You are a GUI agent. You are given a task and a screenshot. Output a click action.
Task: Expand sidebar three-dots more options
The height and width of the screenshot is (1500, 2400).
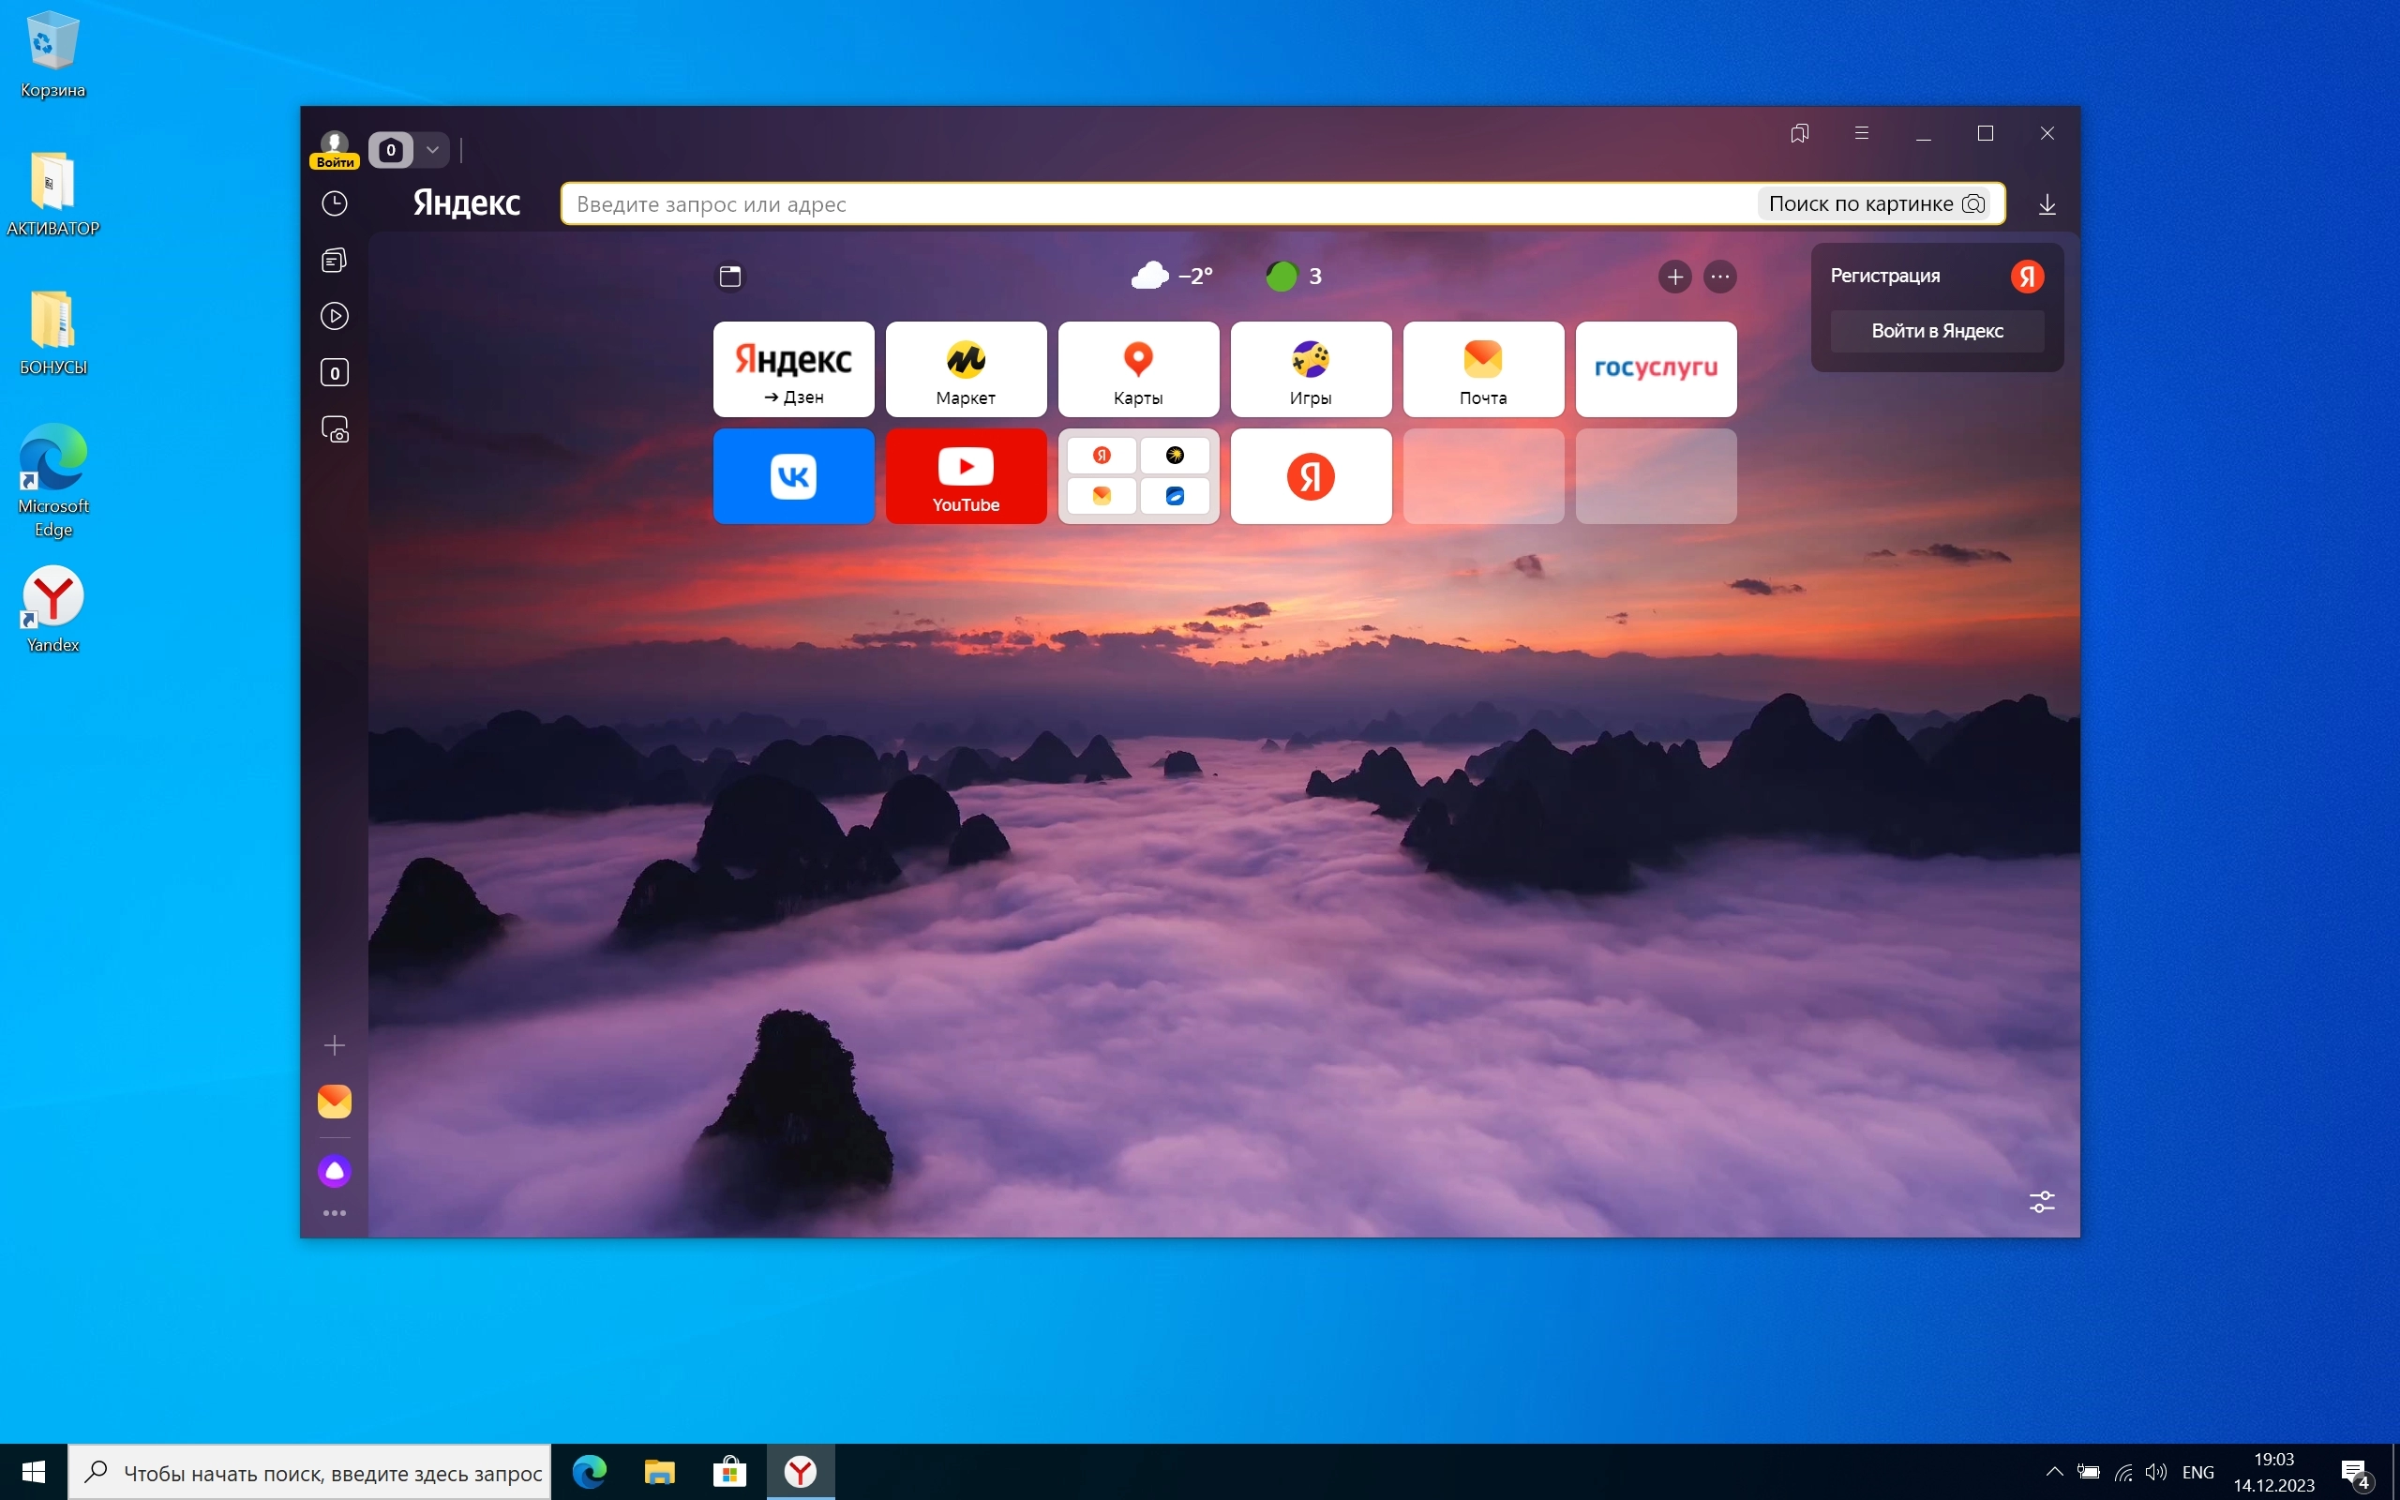[x=334, y=1213]
